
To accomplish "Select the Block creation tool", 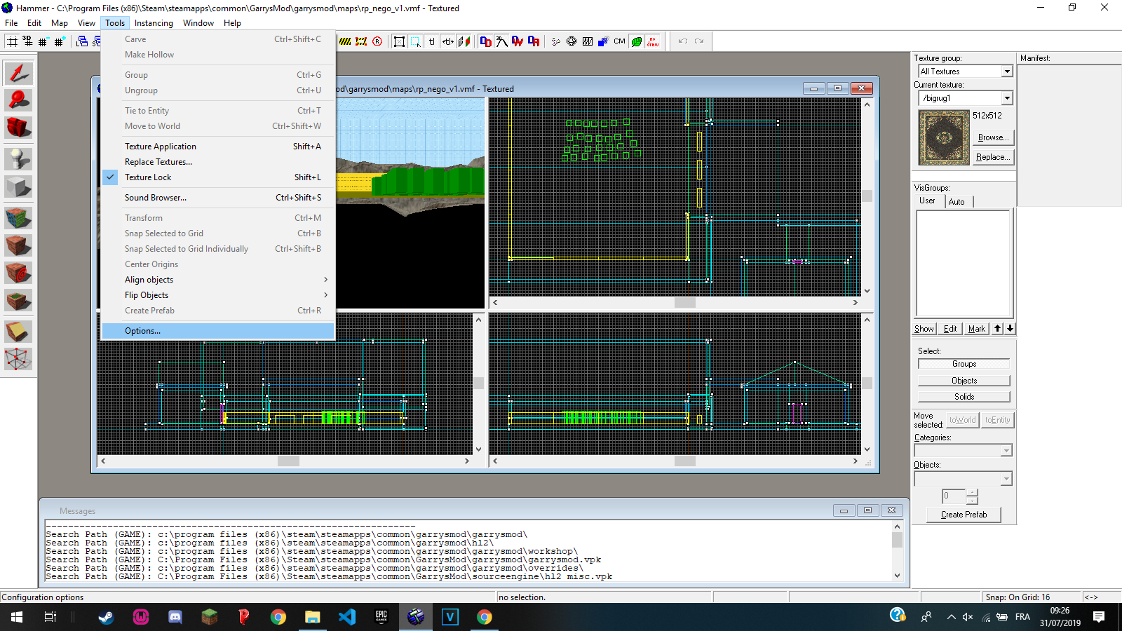I will 18,186.
